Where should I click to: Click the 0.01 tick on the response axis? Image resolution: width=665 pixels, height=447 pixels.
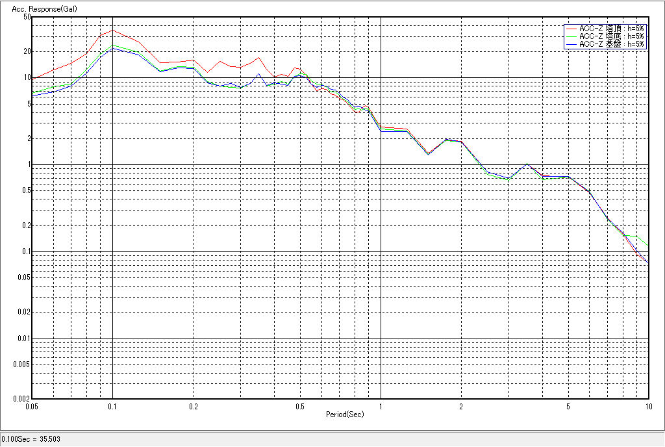23,338
